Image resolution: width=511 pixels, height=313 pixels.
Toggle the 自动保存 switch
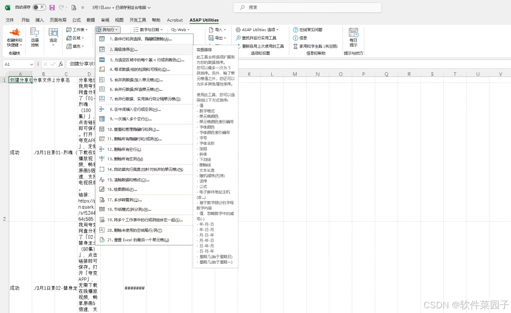[x=39, y=7]
